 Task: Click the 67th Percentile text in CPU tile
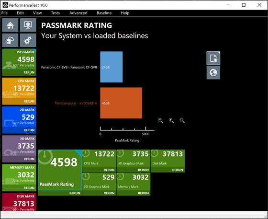pyautogui.click(x=24, y=94)
